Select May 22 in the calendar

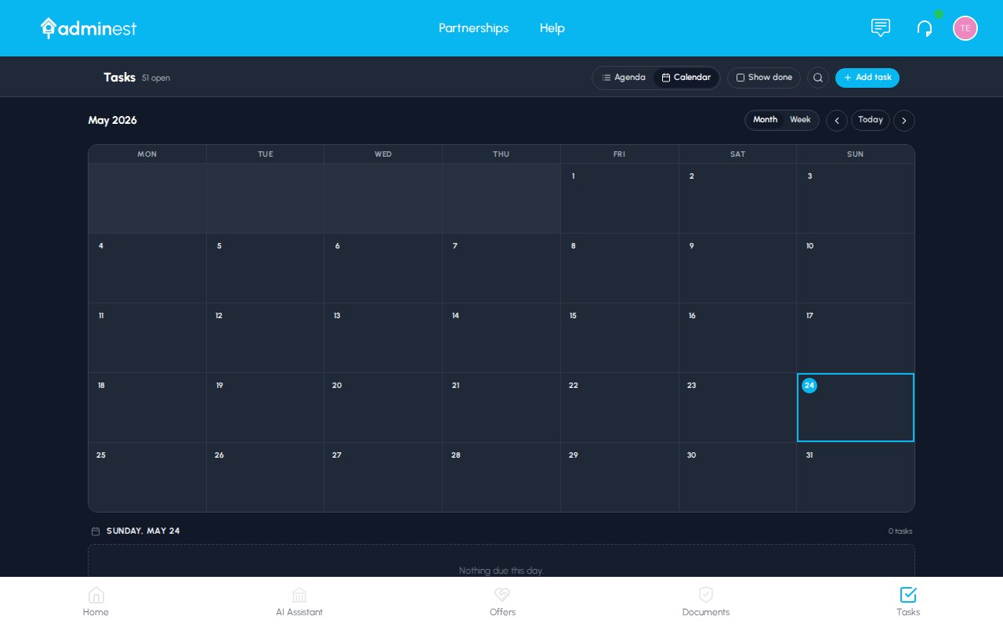point(620,408)
